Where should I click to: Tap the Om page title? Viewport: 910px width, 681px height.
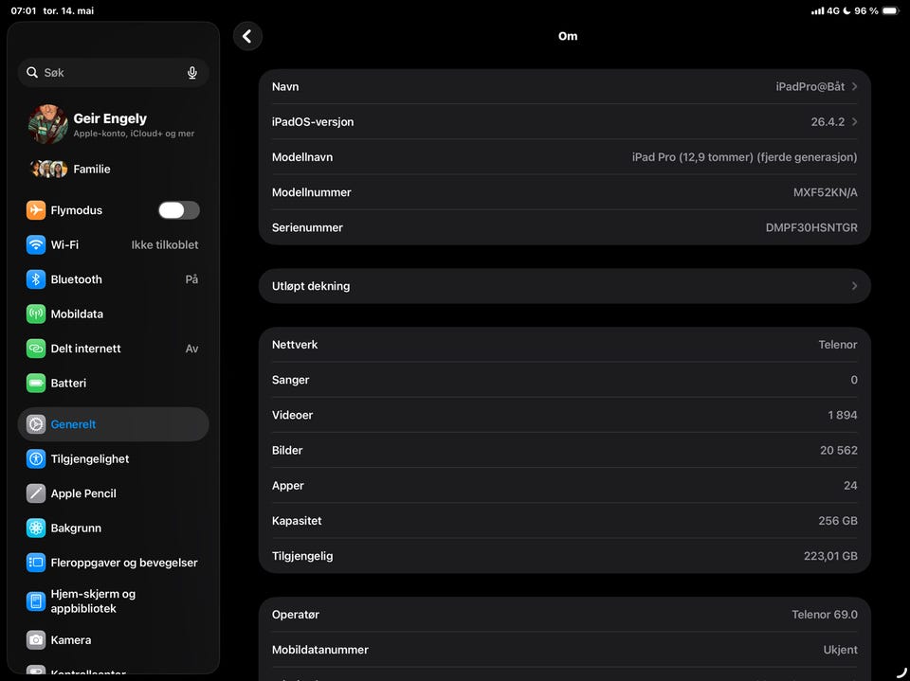568,36
